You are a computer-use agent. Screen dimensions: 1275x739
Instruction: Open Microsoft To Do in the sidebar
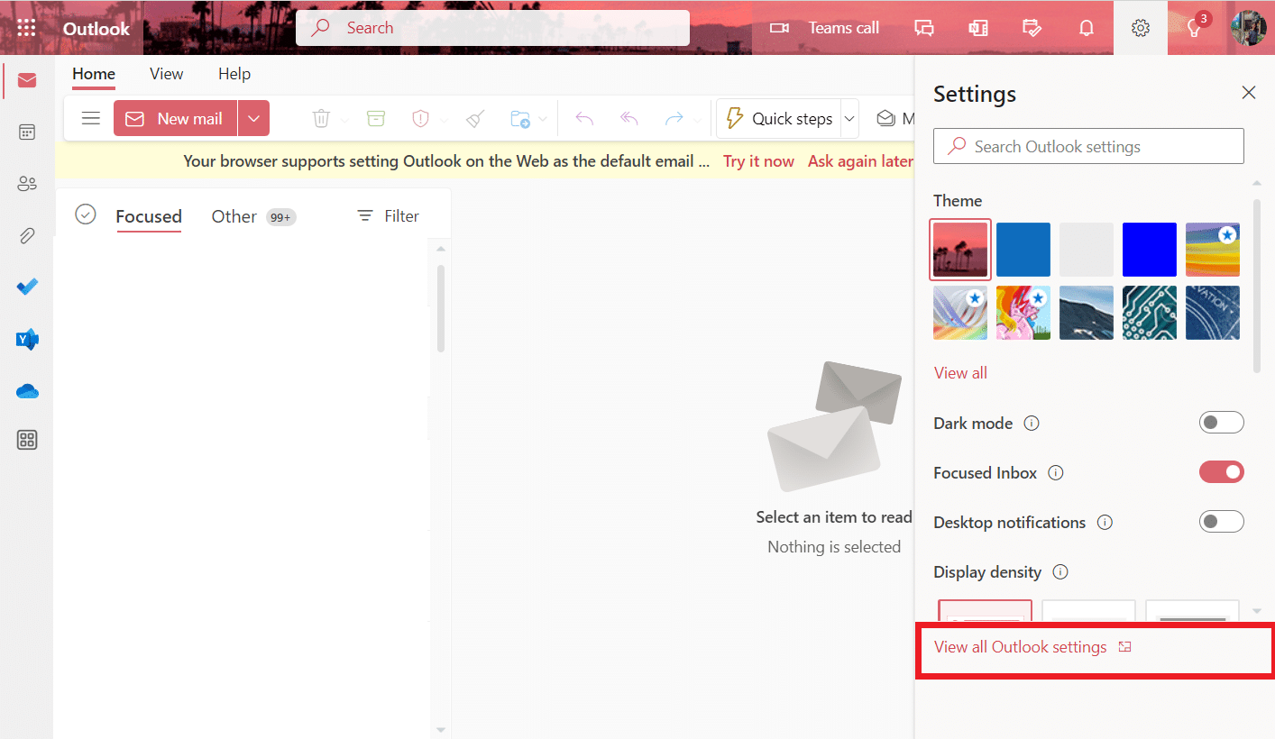tap(26, 287)
